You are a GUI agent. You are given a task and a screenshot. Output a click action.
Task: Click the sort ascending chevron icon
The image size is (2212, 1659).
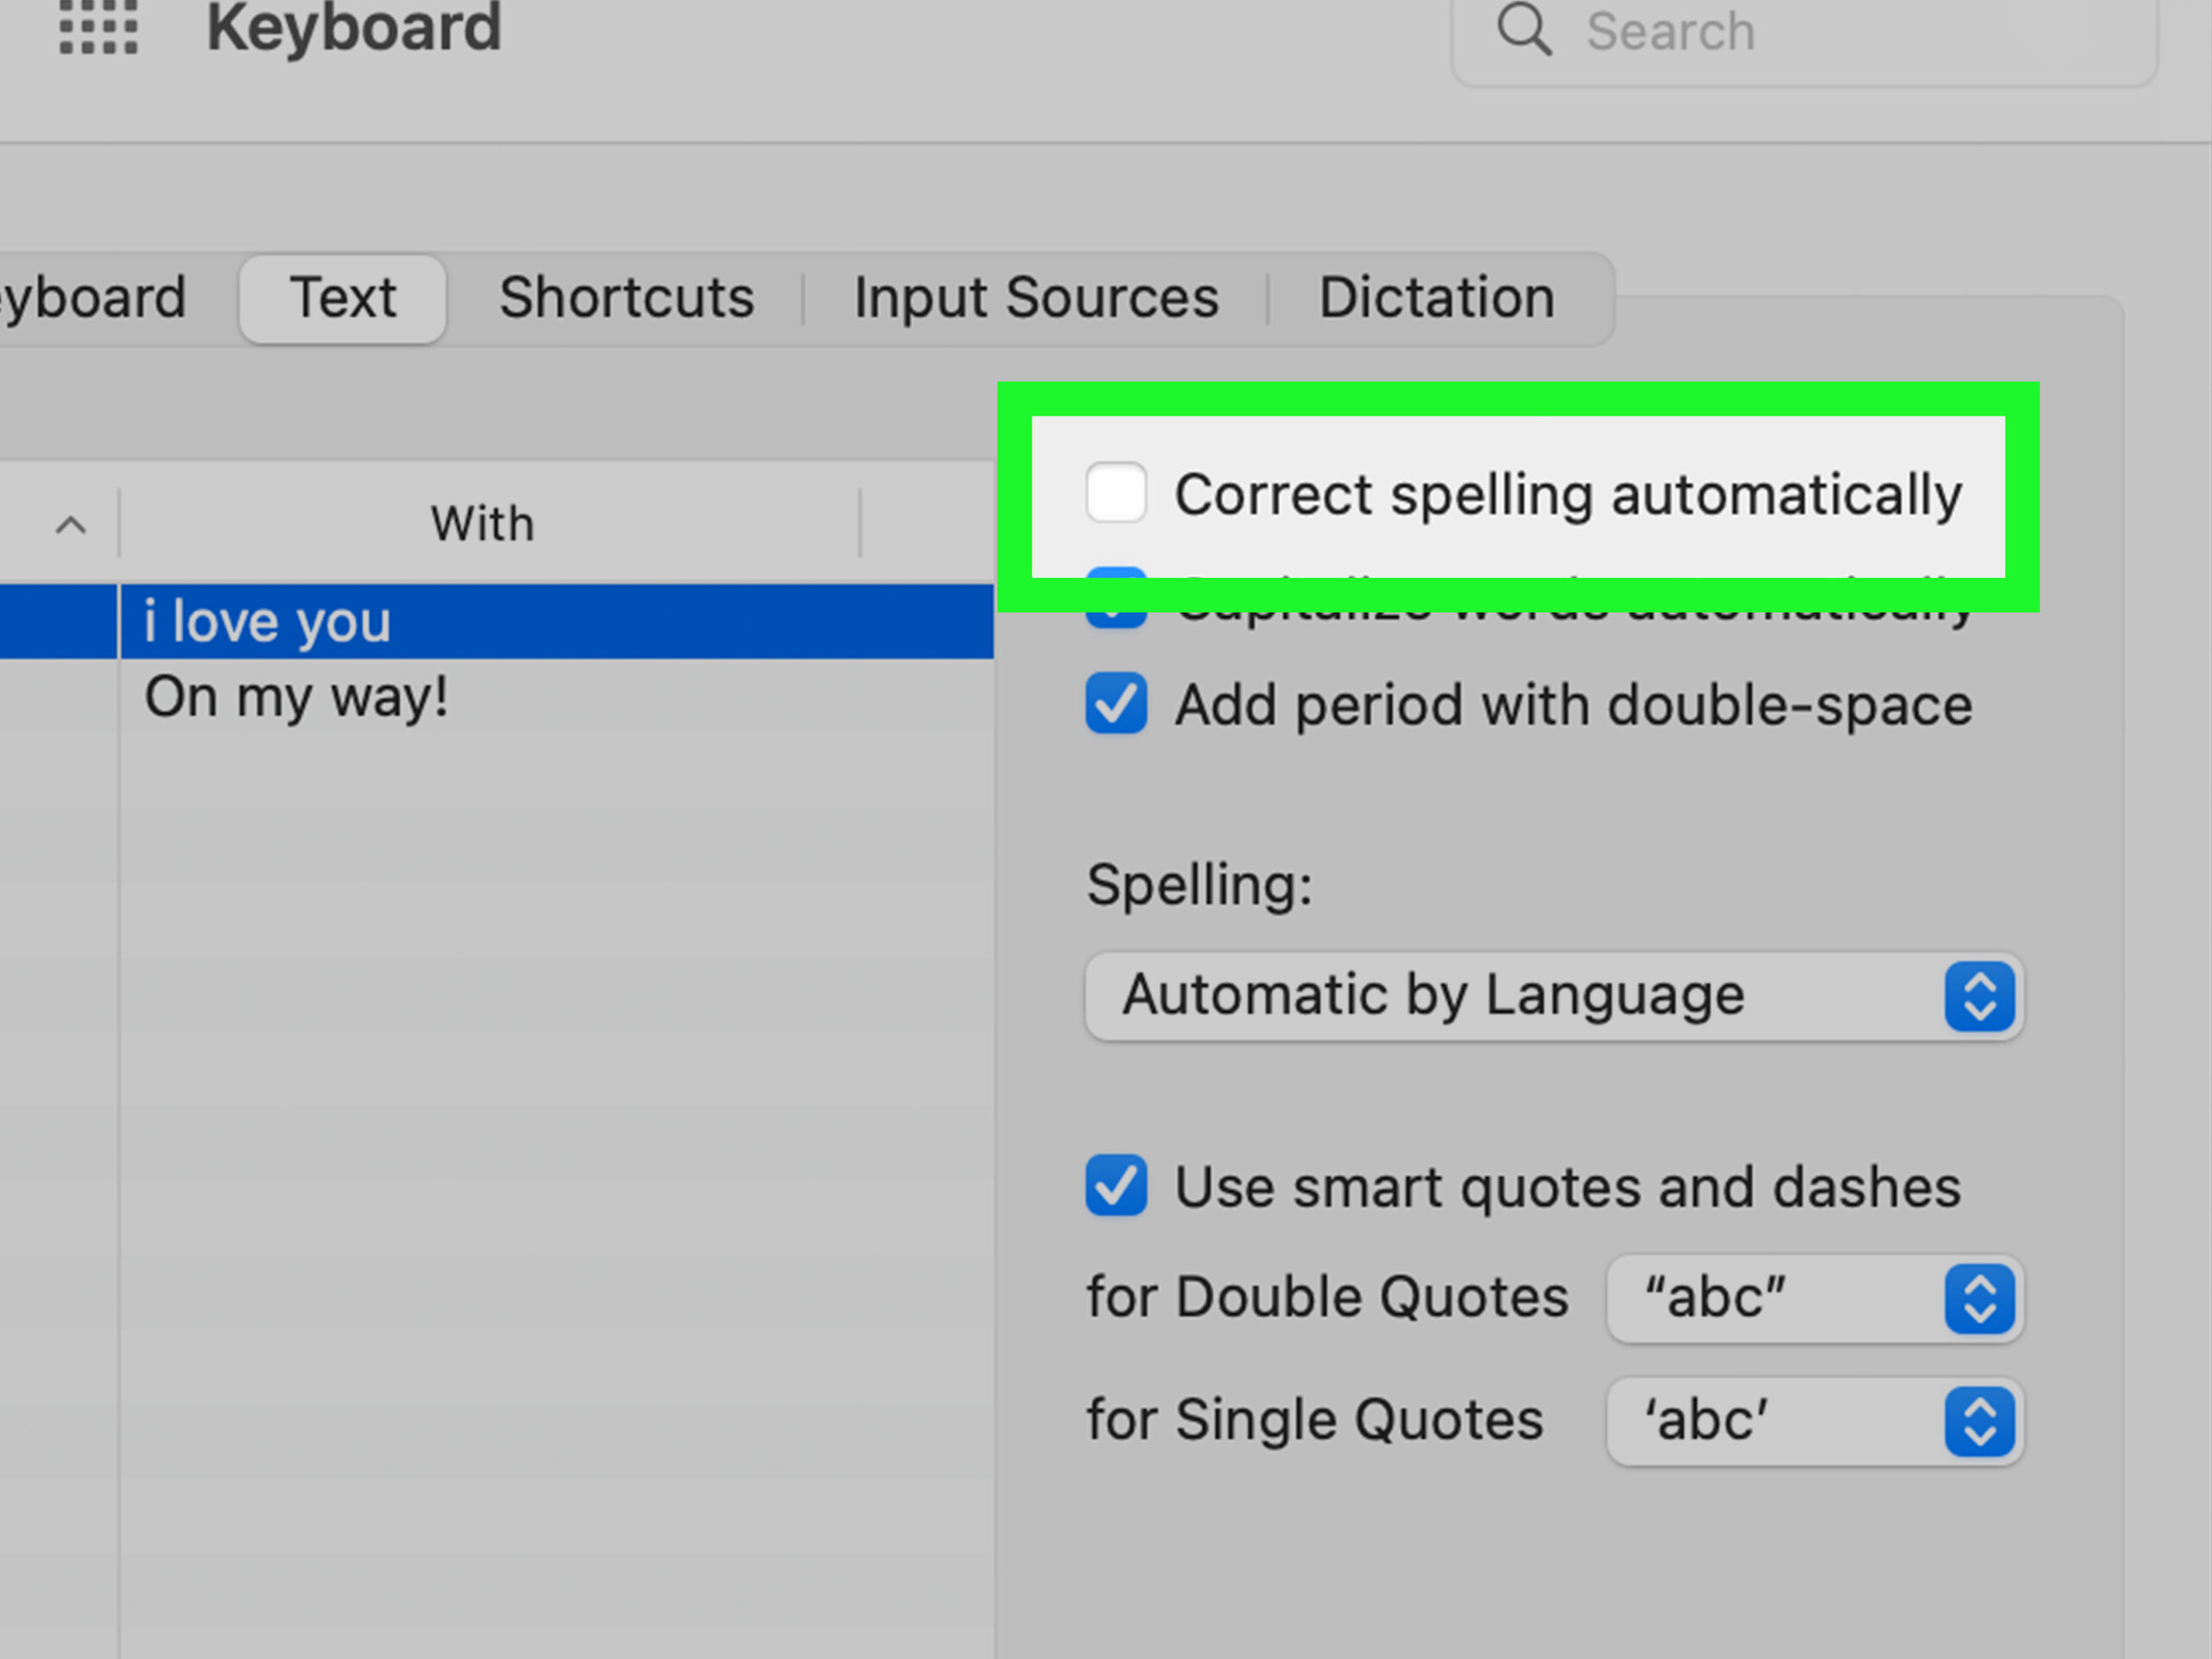(70, 524)
